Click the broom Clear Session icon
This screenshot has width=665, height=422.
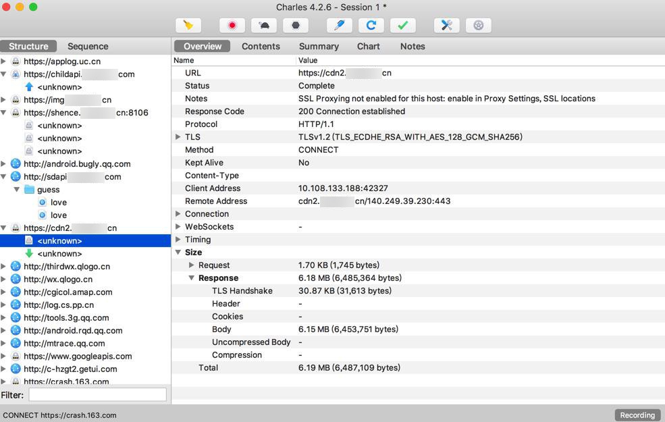[188, 26]
